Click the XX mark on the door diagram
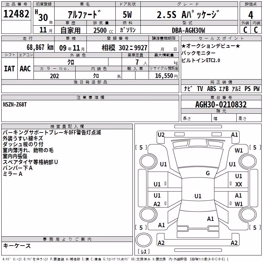This screenshot has width=263, height=263. [239, 184]
